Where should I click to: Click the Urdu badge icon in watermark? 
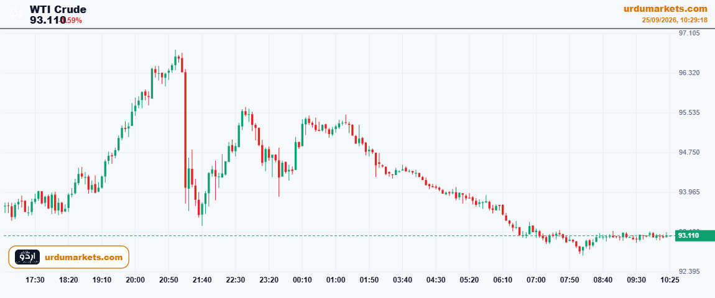(x=27, y=257)
